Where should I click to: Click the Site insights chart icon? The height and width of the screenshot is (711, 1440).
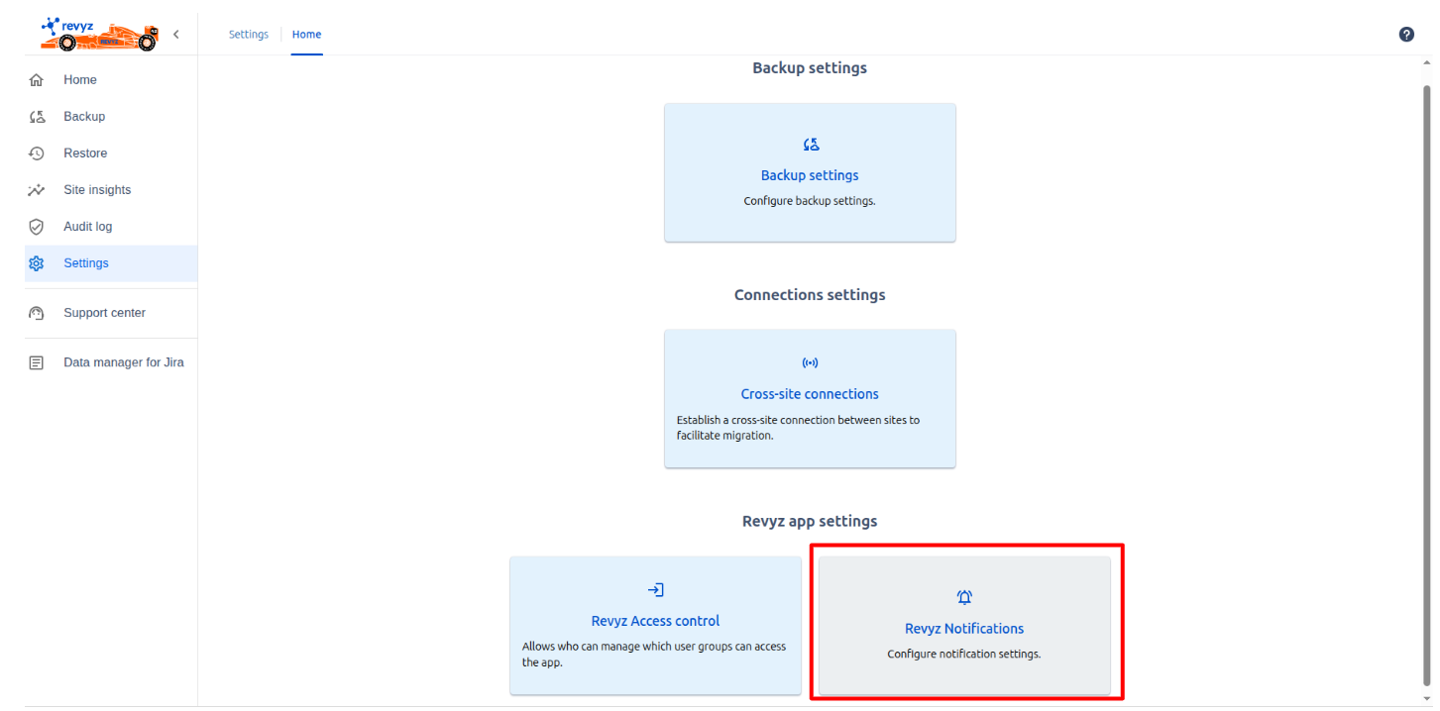37,190
